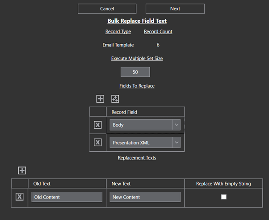This screenshot has height=220, width=269.
Task: Click the Old Content text field
Action: [x=67, y=197]
